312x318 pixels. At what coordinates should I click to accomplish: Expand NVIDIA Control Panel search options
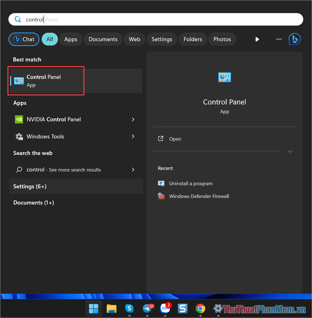tap(133, 119)
